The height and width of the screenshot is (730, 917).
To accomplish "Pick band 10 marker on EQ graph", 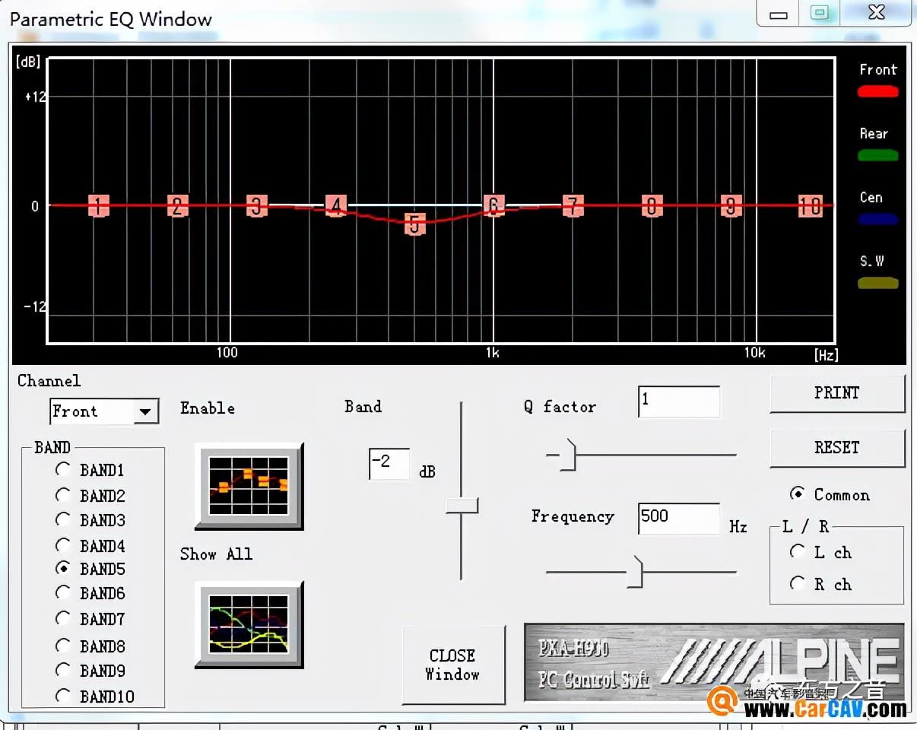I will pos(811,205).
